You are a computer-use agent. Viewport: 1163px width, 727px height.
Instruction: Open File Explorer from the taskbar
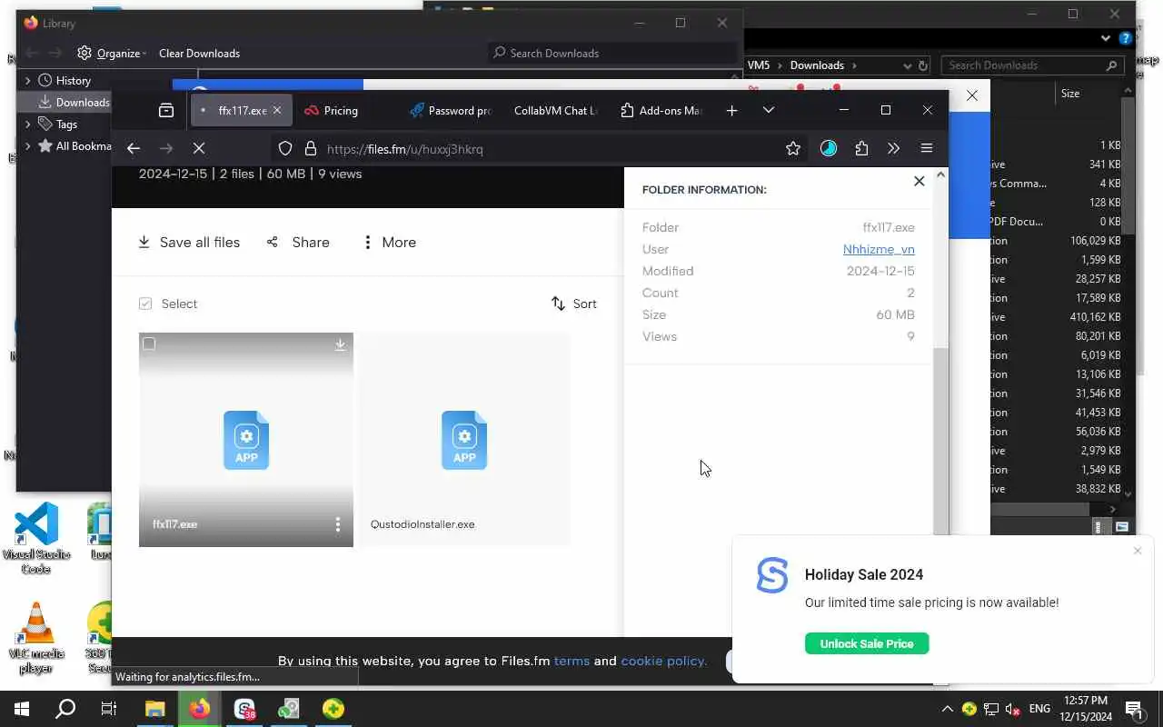pyautogui.click(x=155, y=709)
